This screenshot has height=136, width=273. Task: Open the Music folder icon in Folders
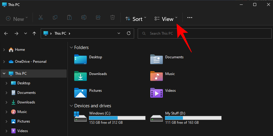(157, 76)
